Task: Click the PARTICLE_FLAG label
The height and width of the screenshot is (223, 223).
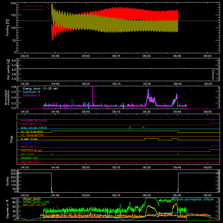Action: [31, 151]
